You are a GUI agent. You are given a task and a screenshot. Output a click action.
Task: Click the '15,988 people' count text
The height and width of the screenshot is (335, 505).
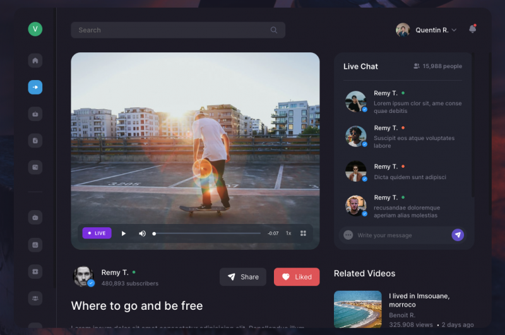tap(443, 66)
